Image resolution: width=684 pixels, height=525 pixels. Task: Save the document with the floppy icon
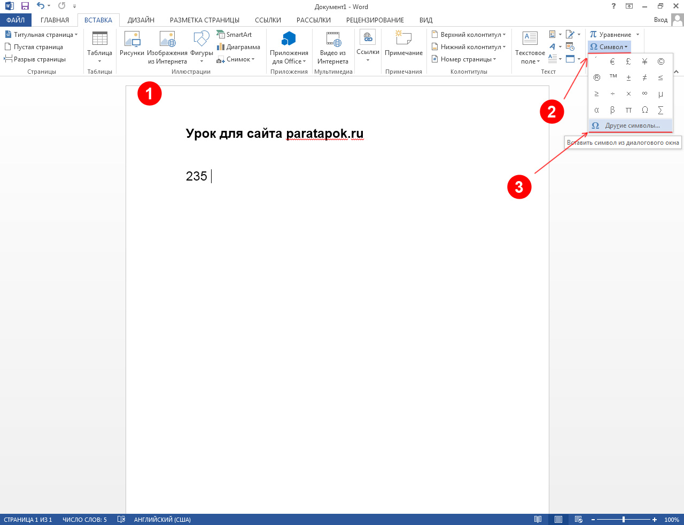[25, 6]
